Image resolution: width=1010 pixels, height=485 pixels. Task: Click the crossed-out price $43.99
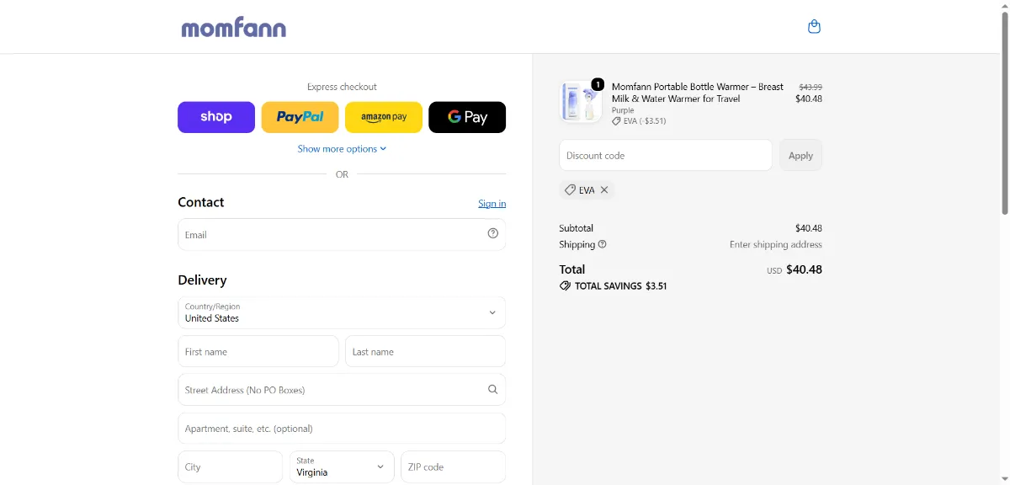coord(811,87)
